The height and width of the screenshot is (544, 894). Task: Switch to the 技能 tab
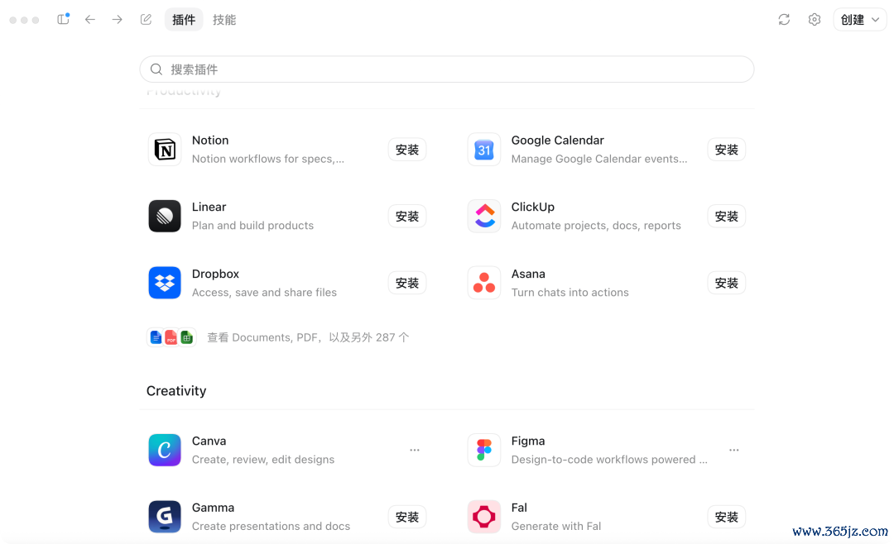pos(224,20)
